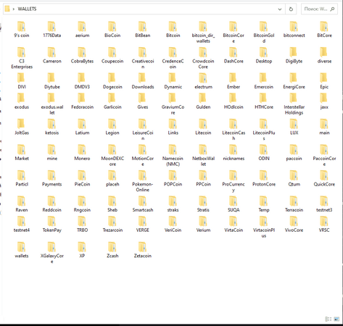
Task: Open the 9's coin folder
Action: tap(22, 30)
